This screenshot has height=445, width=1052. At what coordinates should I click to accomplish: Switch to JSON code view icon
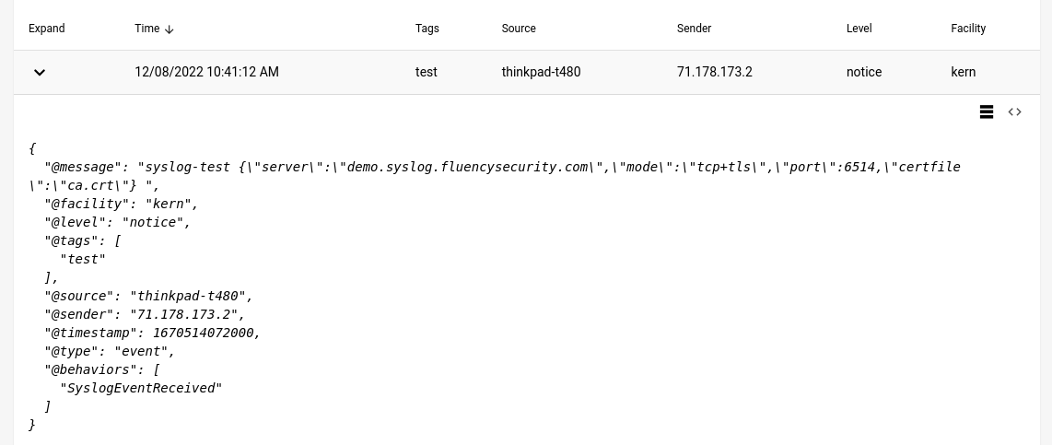coord(1014,112)
